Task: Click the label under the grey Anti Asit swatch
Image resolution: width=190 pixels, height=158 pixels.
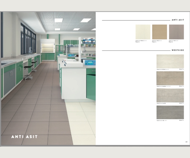Action: pos(174,41)
